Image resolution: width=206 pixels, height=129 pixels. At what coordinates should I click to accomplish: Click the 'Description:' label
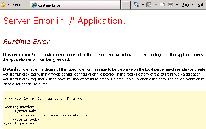click(x=17, y=55)
